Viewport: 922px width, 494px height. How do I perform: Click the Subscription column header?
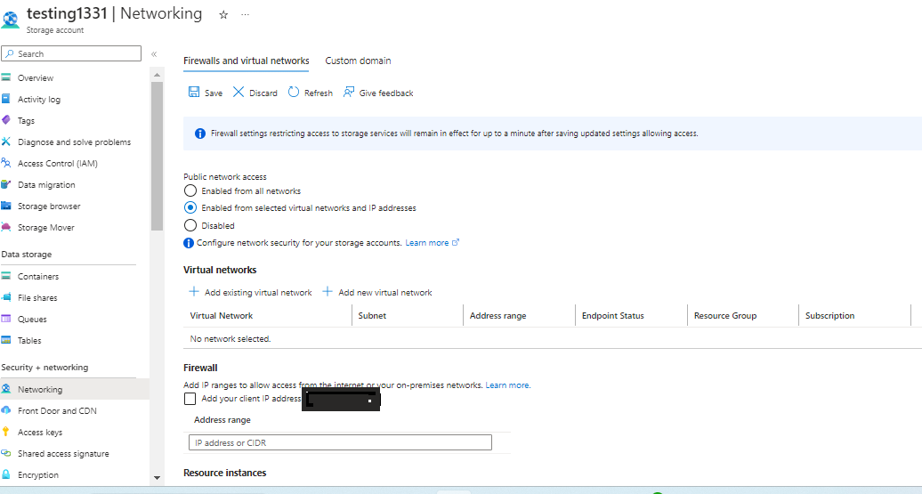pos(829,315)
